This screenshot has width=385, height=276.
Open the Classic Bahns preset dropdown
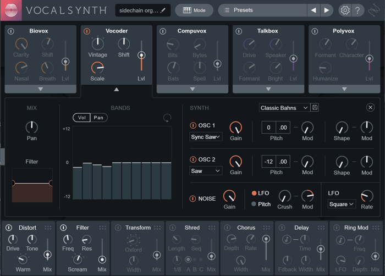click(x=284, y=108)
